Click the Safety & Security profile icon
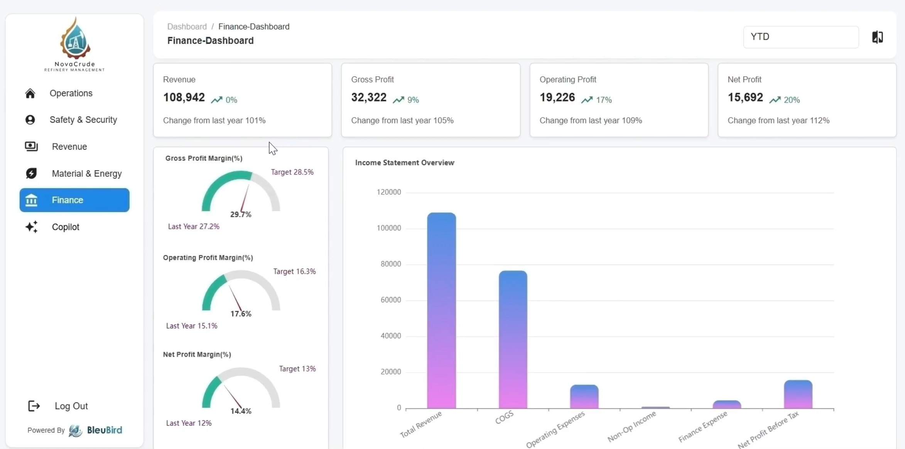The height and width of the screenshot is (449, 905). click(x=30, y=120)
